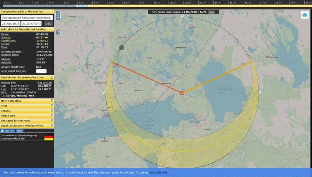312x177 pixels.
Task: Open more Details cookie link
Action: pos(159,172)
